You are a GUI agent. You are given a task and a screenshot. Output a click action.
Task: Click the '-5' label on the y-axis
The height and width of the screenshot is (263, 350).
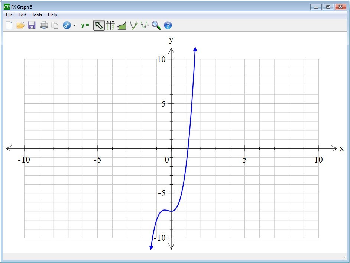[162, 193]
